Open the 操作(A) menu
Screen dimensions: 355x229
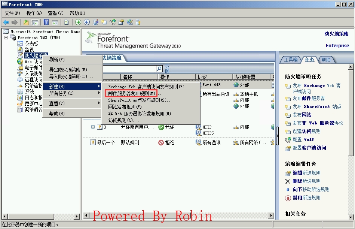coord(34,13)
